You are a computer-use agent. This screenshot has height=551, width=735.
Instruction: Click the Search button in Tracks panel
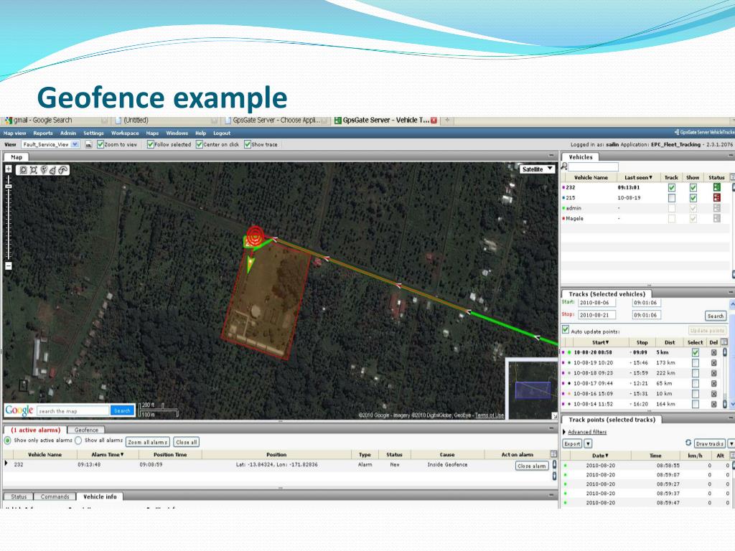click(715, 316)
